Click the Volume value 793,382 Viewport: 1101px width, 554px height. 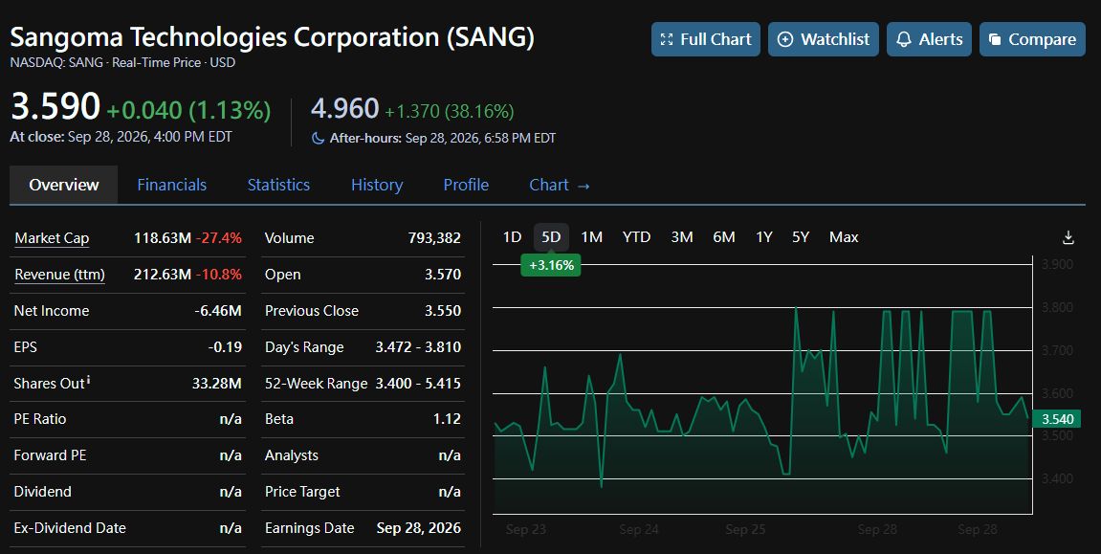(x=434, y=238)
